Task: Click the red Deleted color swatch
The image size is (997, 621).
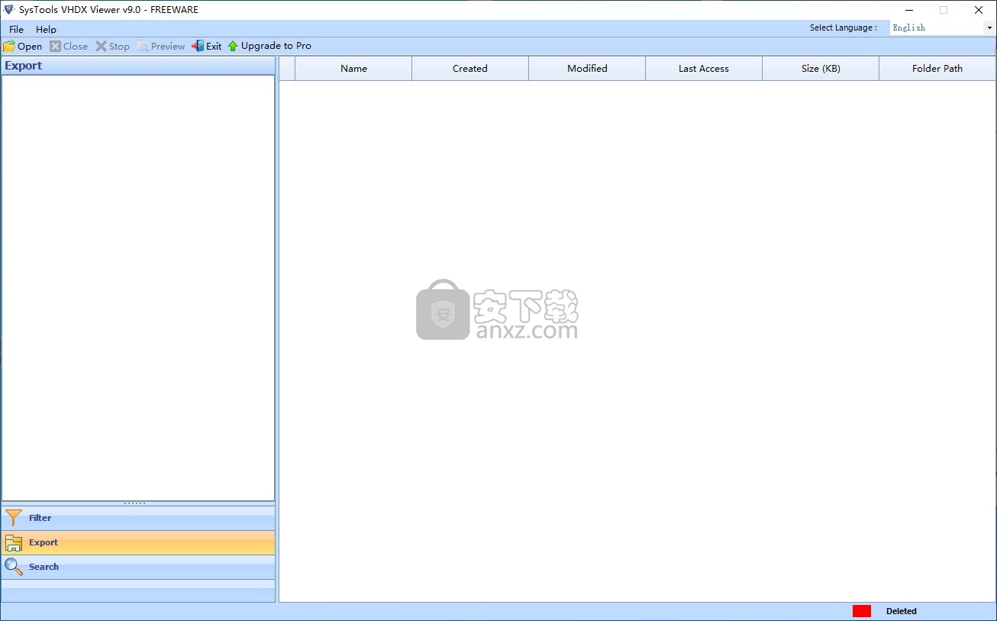Action: pos(862,611)
